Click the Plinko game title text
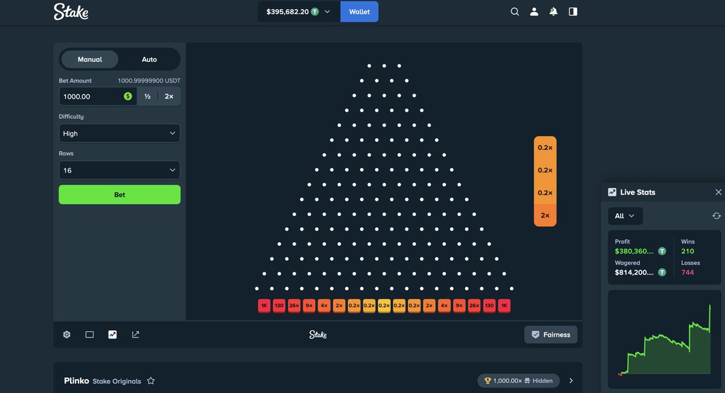The width and height of the screenshot is (725, 393). point(76,381)
